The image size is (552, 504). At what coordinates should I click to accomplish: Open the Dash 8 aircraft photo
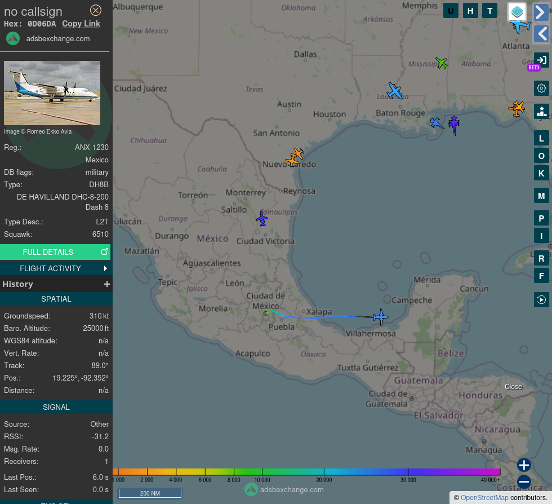(52, 93)
